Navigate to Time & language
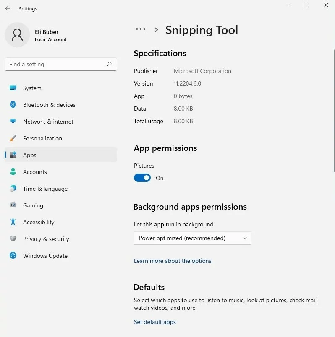This screenshot has height=337, width=335. coord(61,189)
